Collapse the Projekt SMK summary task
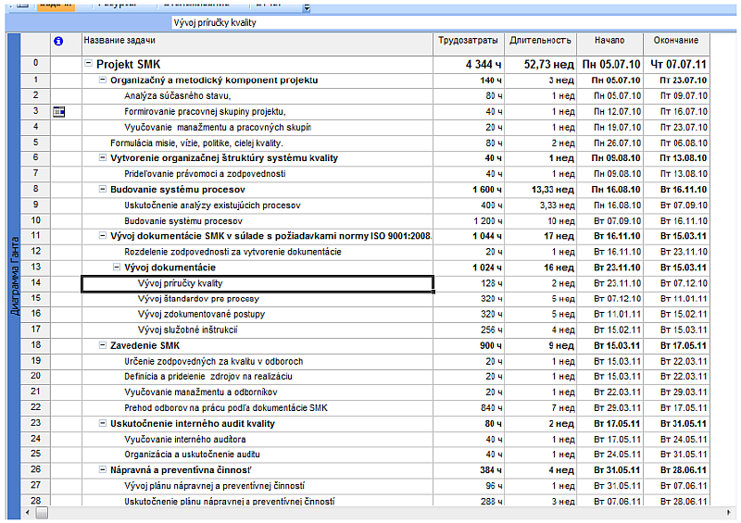 click(x=88, y=63)
